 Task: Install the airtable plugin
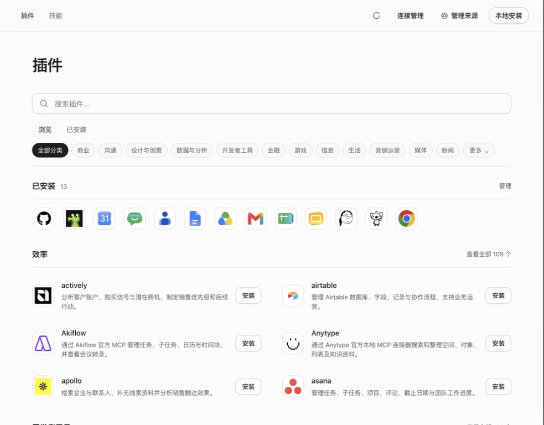498,296
